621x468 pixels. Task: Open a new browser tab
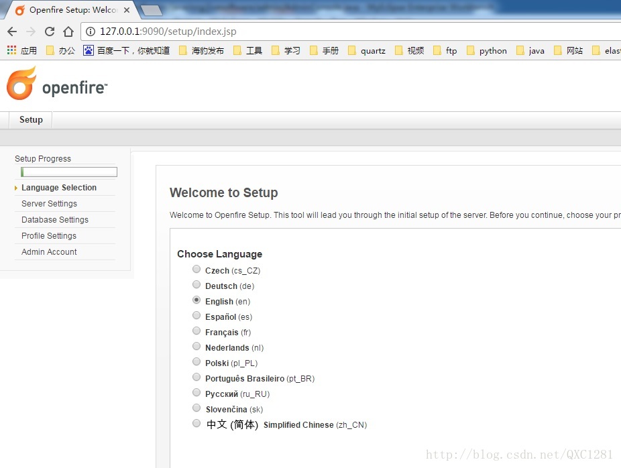tap(152, 11)
